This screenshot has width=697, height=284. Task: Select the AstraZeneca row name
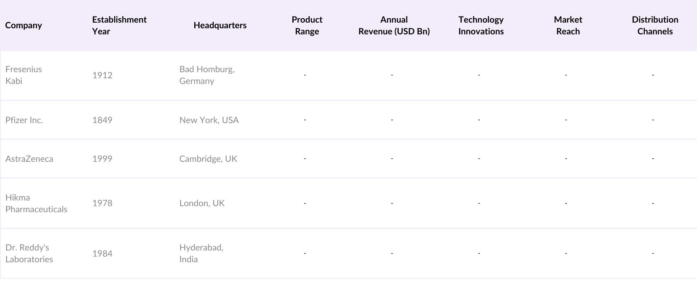point(29,159)
